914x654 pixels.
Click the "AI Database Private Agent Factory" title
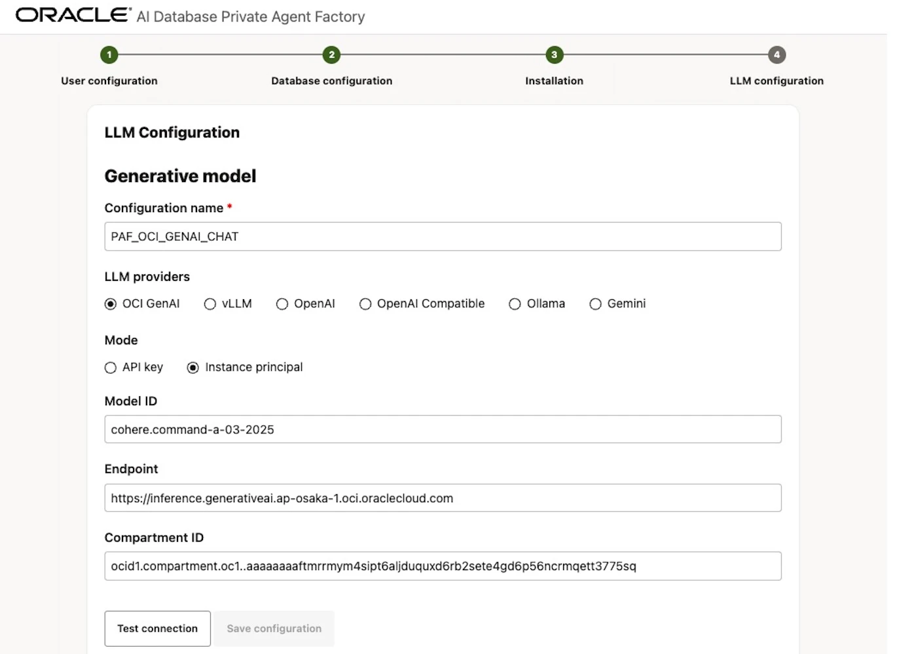251,16
